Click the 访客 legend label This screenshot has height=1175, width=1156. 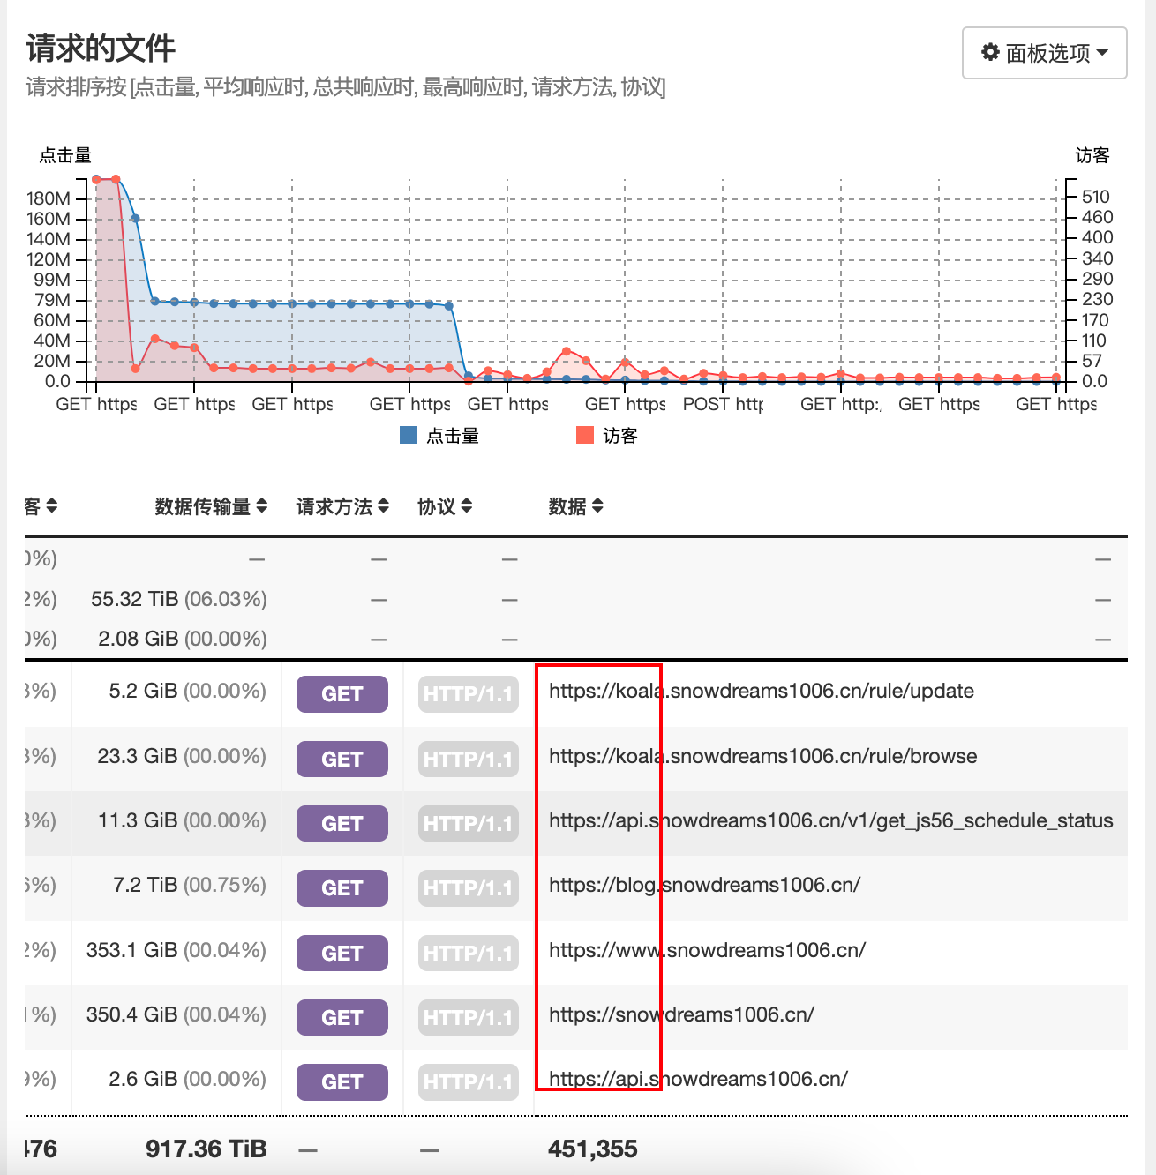coord(620,436)
